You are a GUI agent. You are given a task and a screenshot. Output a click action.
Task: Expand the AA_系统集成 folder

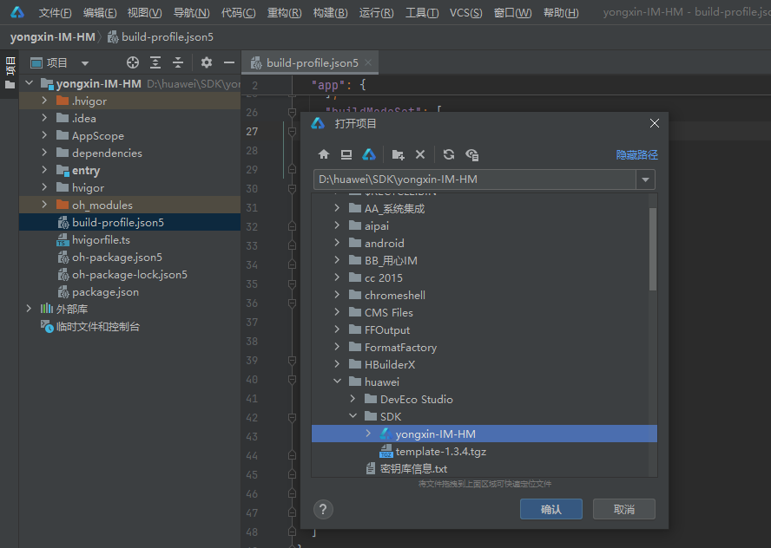(x=337, y=208)
